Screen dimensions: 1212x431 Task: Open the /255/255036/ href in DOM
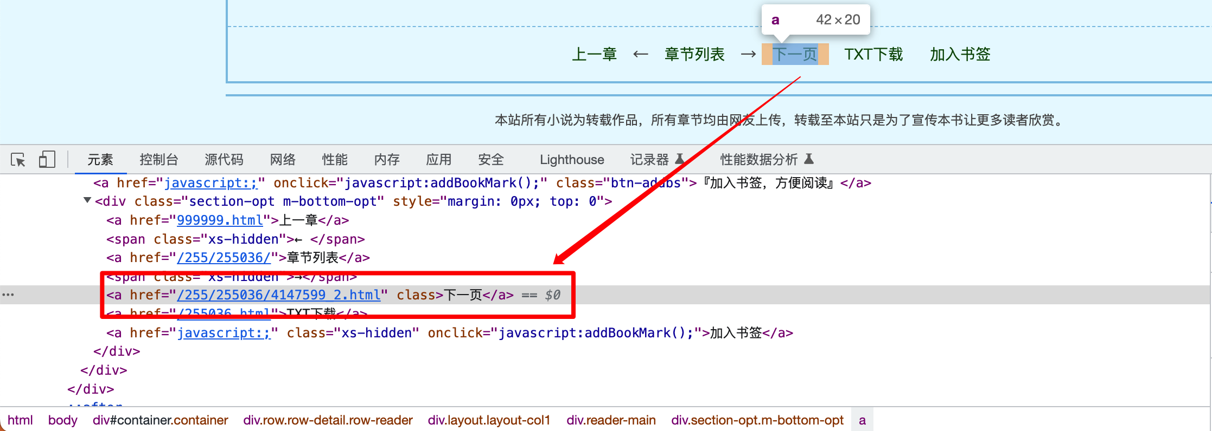click(x=224, y=258)
